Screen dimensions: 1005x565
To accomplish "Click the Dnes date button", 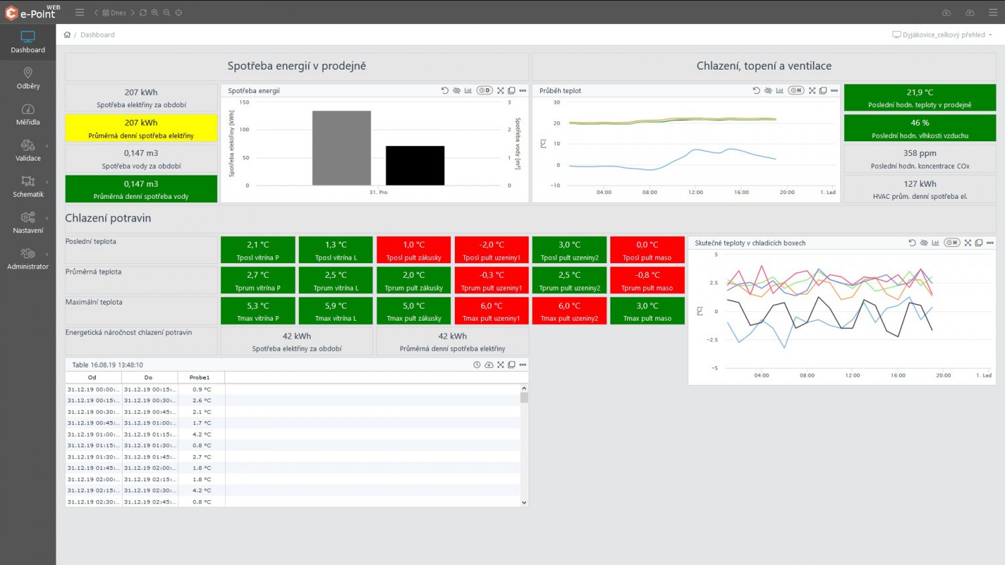I will coord(115,12).
